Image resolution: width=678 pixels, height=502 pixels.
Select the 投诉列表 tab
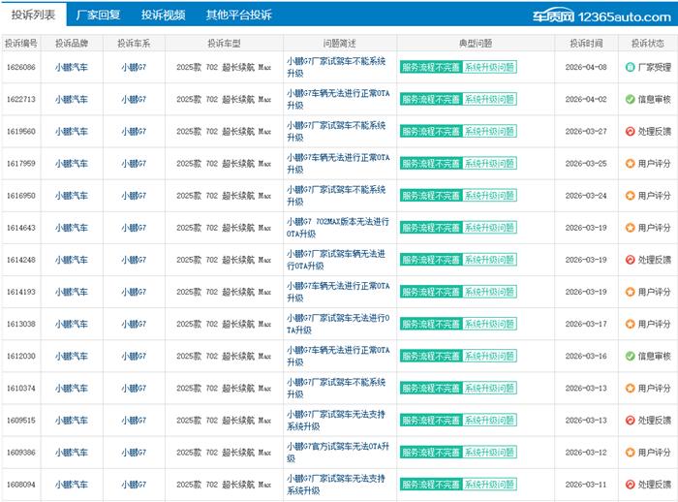(33, 16)
